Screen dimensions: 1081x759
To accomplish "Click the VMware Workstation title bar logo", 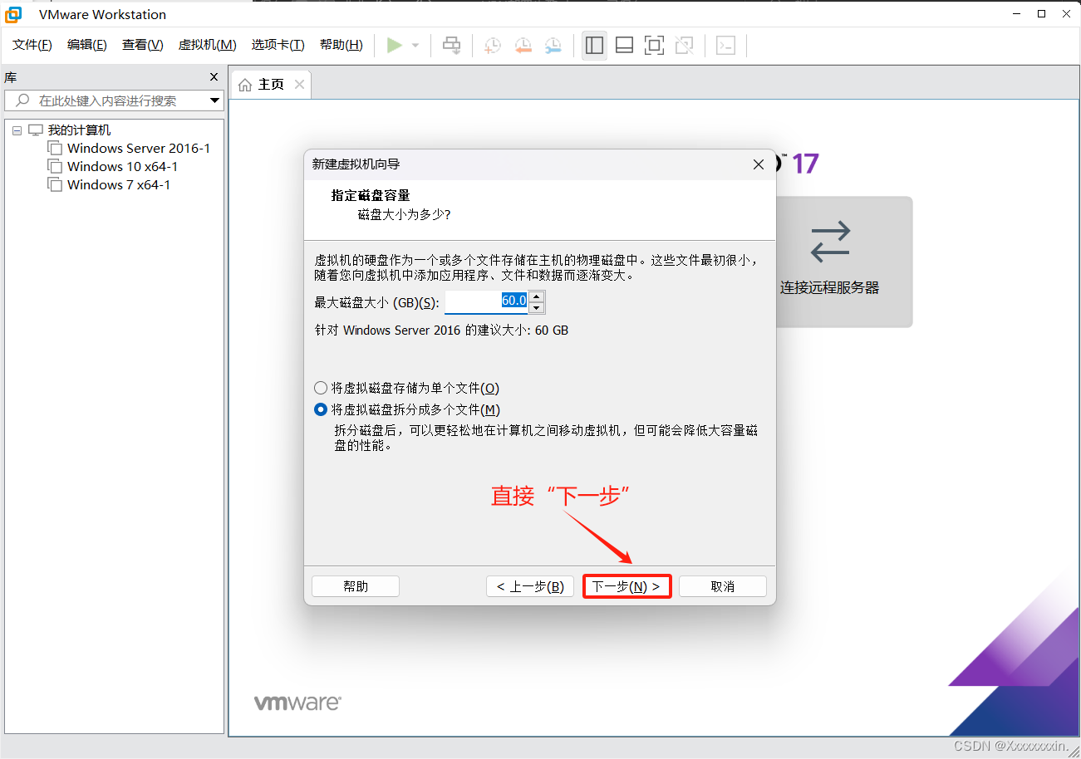I will coord(14,14).
